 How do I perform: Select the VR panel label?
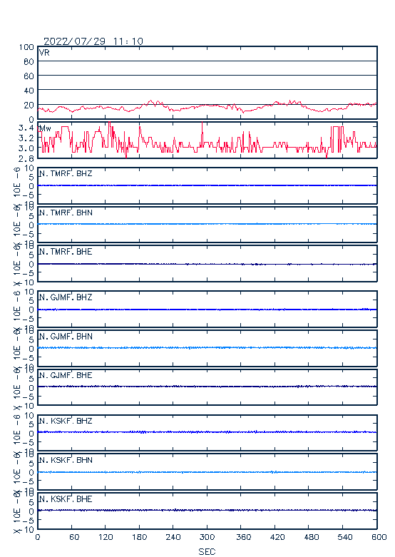[x=44, y=53]
